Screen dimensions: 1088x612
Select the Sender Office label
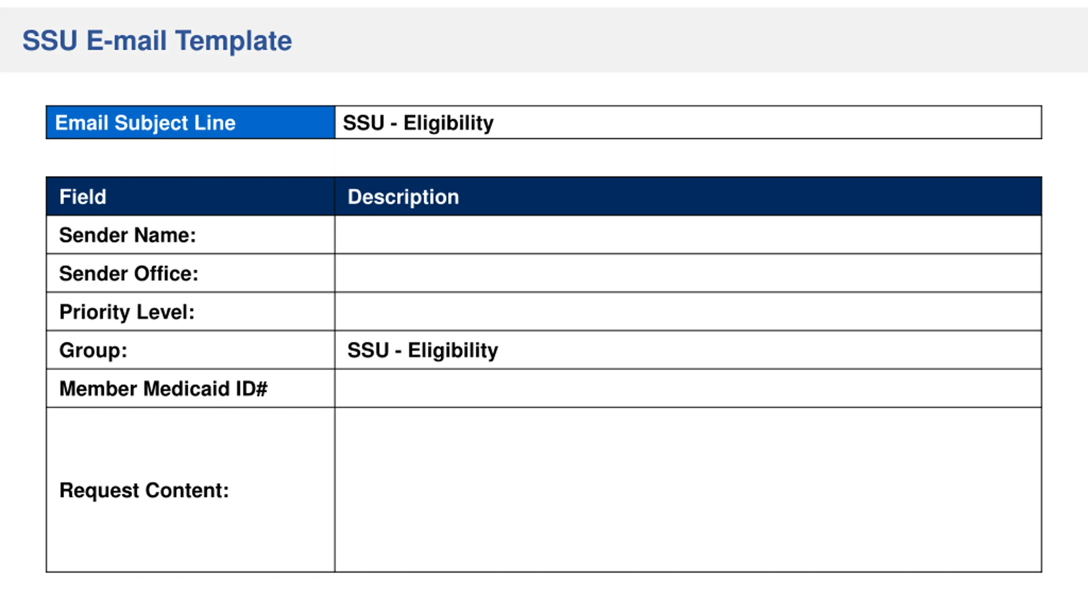coord(129,273)
